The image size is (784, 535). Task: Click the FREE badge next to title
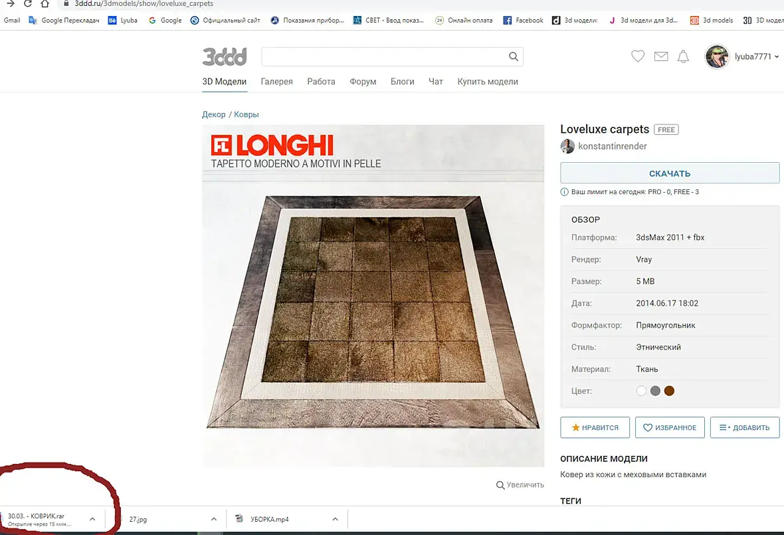666,130
